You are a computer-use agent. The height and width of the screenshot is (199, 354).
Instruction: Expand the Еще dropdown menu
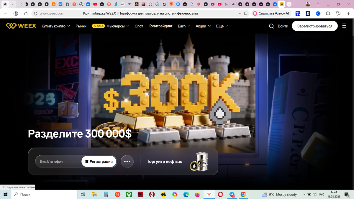click(222, 26)
